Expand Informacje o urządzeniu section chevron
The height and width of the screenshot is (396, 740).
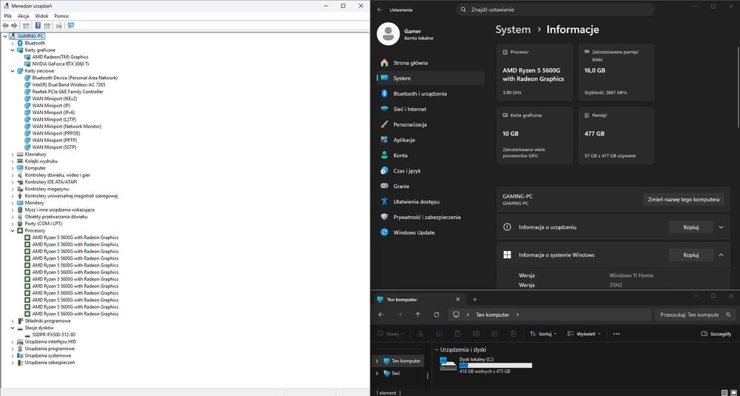tap(721, 227)
